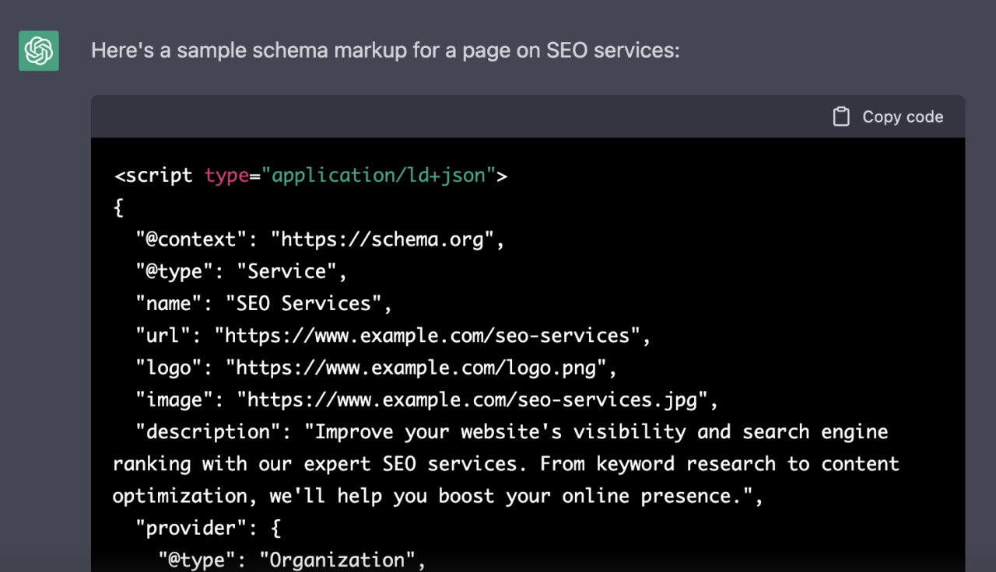Click the "ranking with our expert" text line
996x572 pixels.
[506, 464]
